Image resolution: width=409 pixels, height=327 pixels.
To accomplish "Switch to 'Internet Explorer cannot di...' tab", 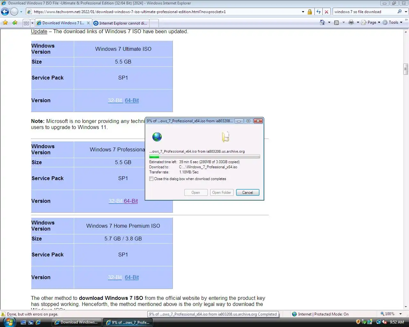I will tap(121, 23).
